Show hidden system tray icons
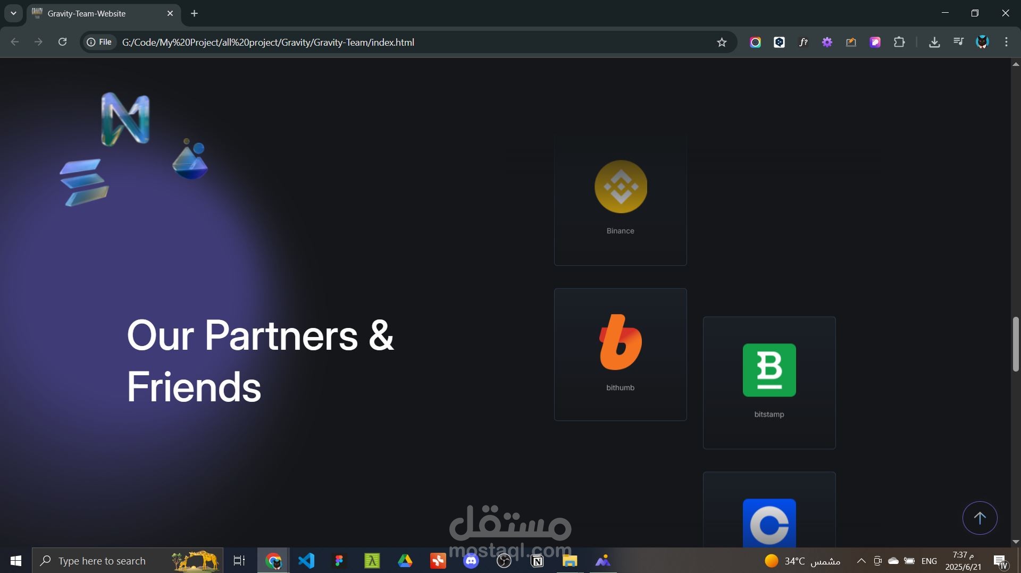Screen dimensions: 1021x573 (861, 561)
